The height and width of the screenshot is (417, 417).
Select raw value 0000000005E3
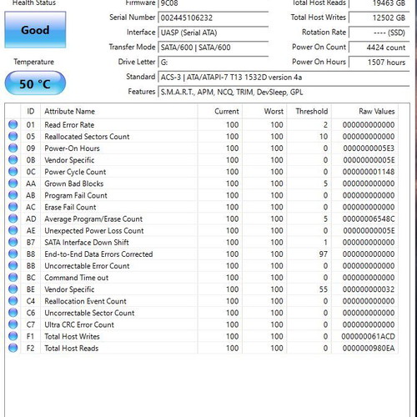click(x=369, y=148)
